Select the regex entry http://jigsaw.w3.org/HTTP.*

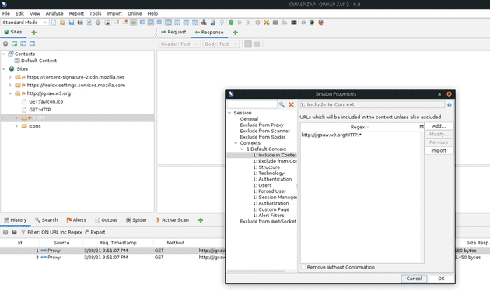(x=331, y=135)
